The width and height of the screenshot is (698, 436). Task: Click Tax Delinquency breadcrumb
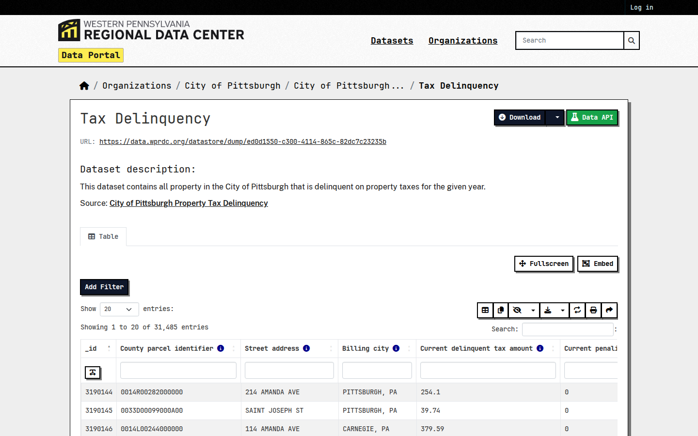click(x=459, y=86)
